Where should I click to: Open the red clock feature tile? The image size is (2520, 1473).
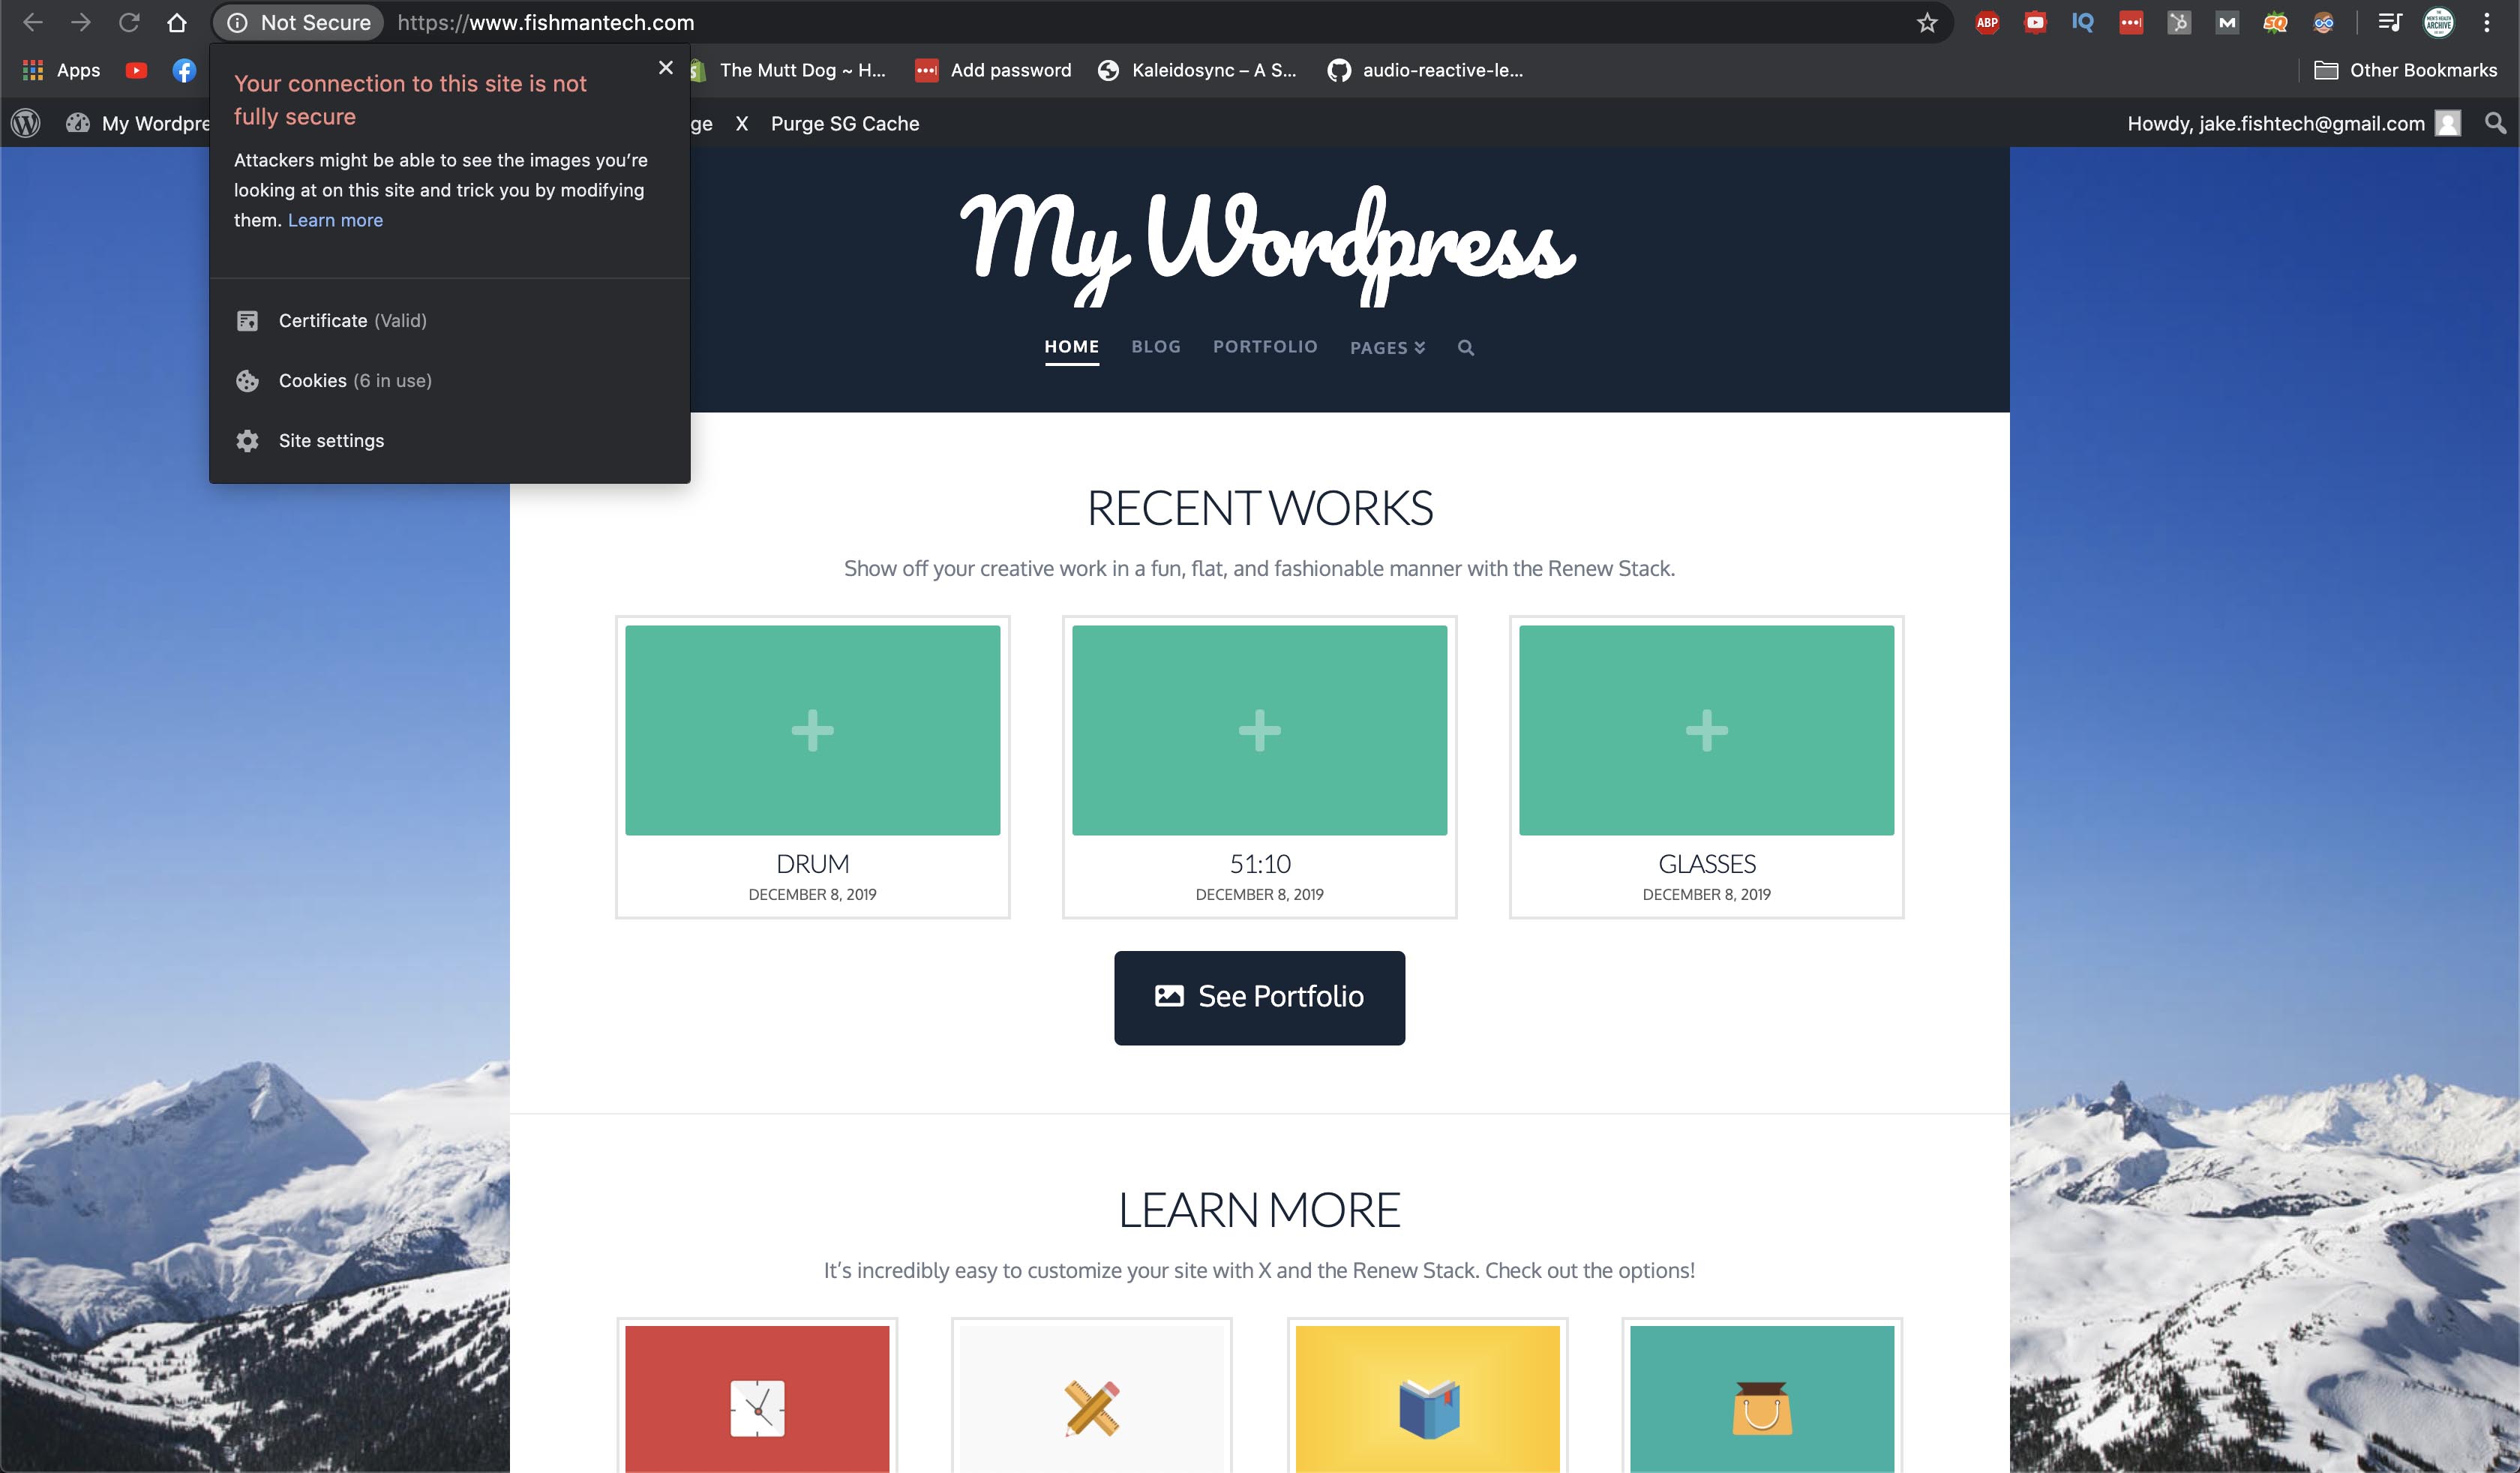tap(757, 1398)
